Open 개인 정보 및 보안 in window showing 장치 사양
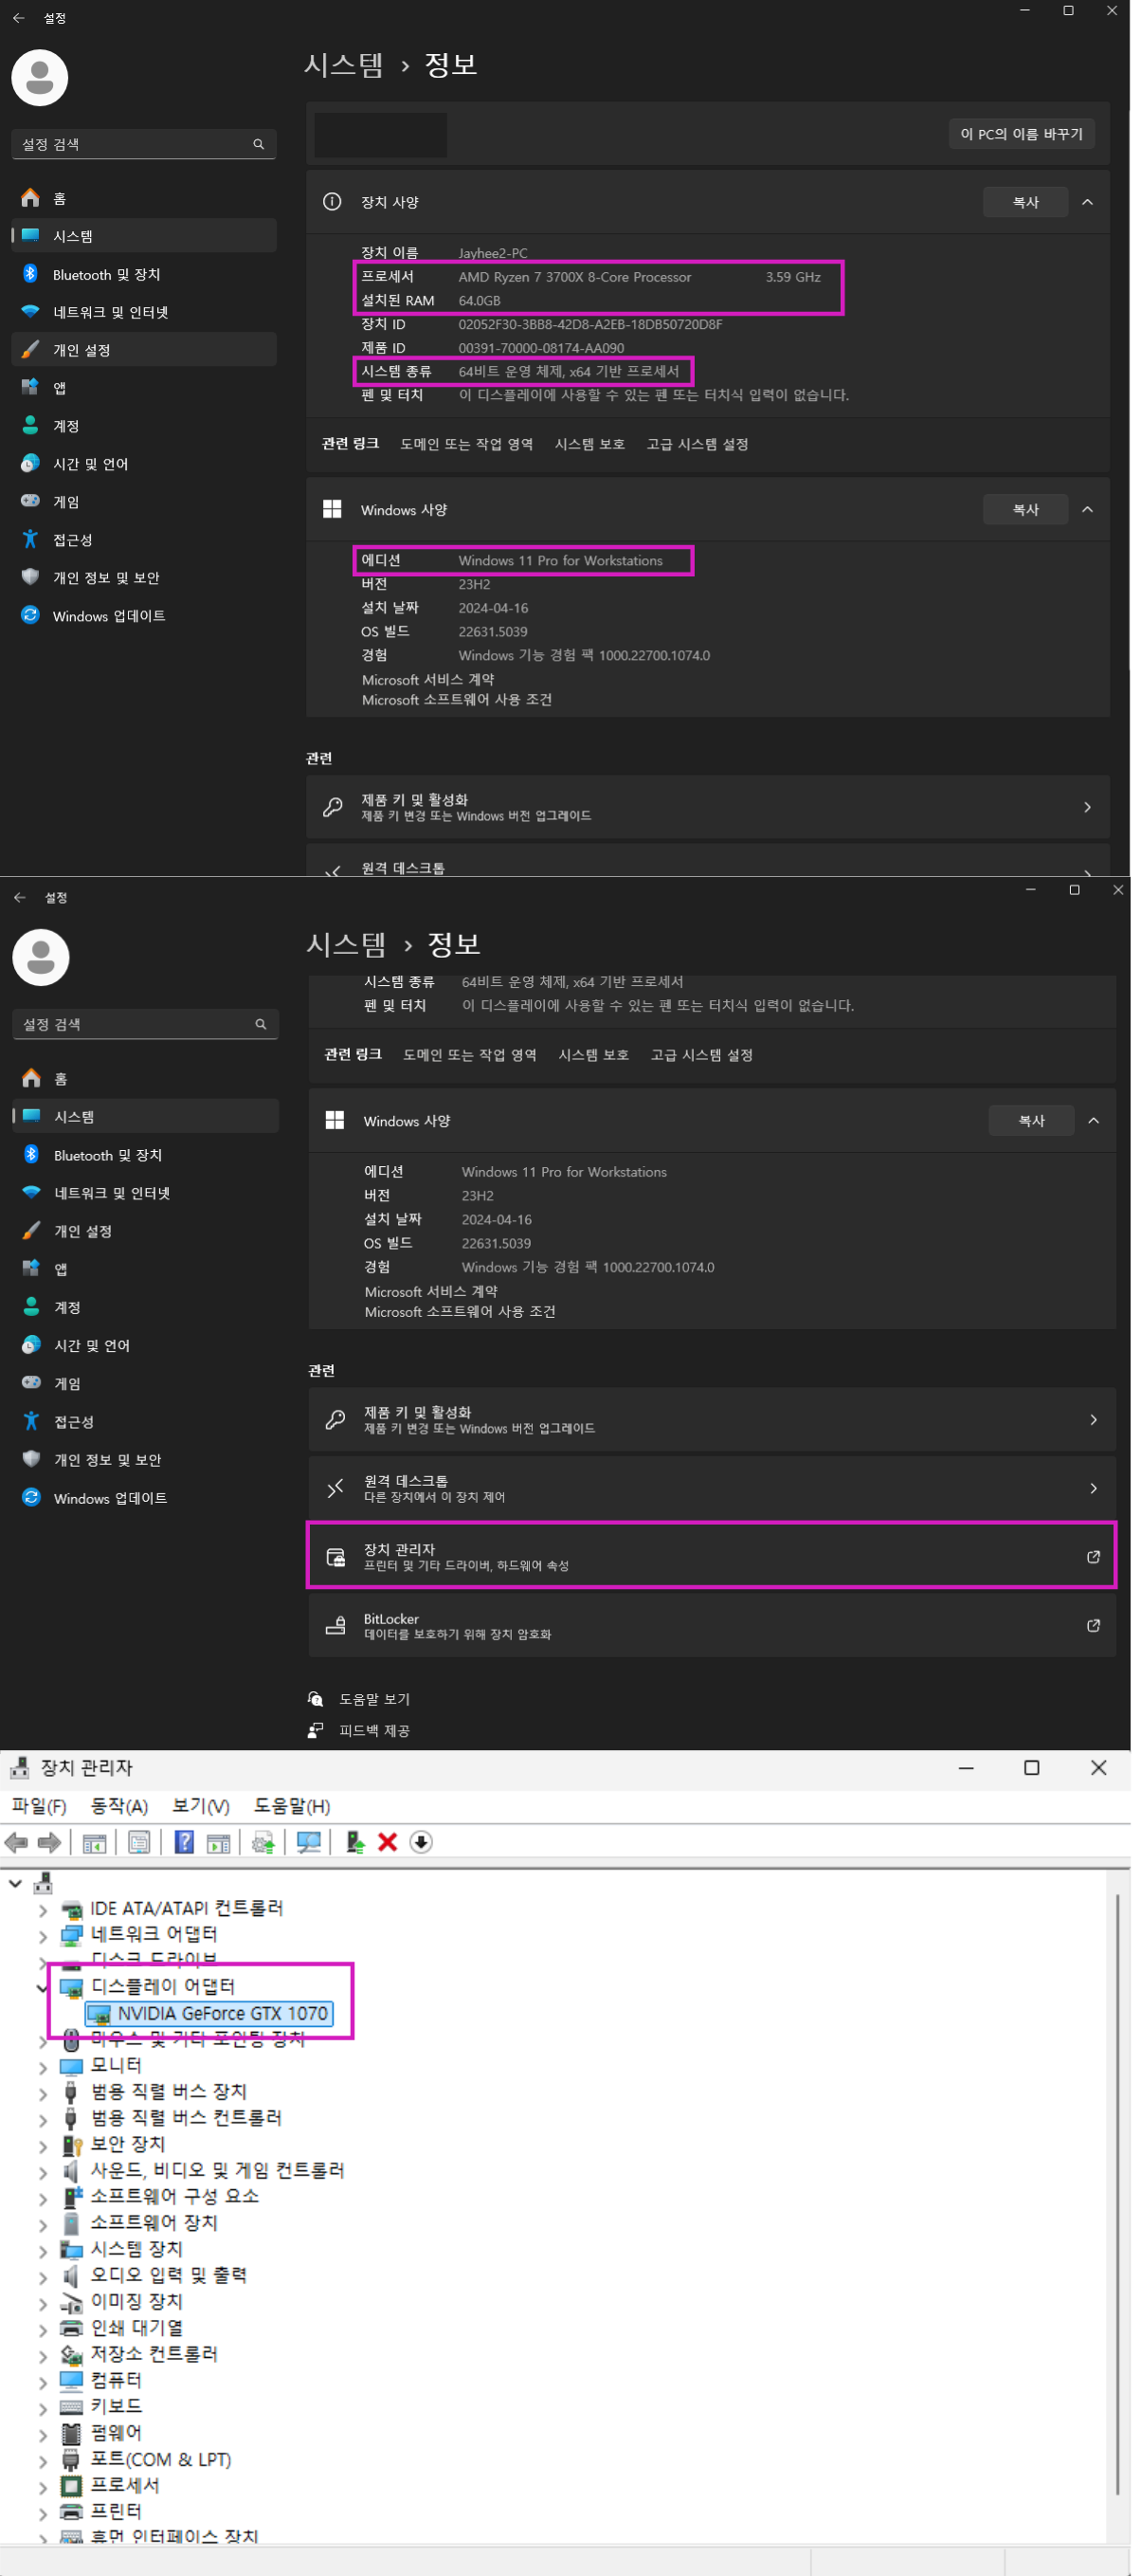This screenshot has width=1141, height=2576. [x=144, y=577]
